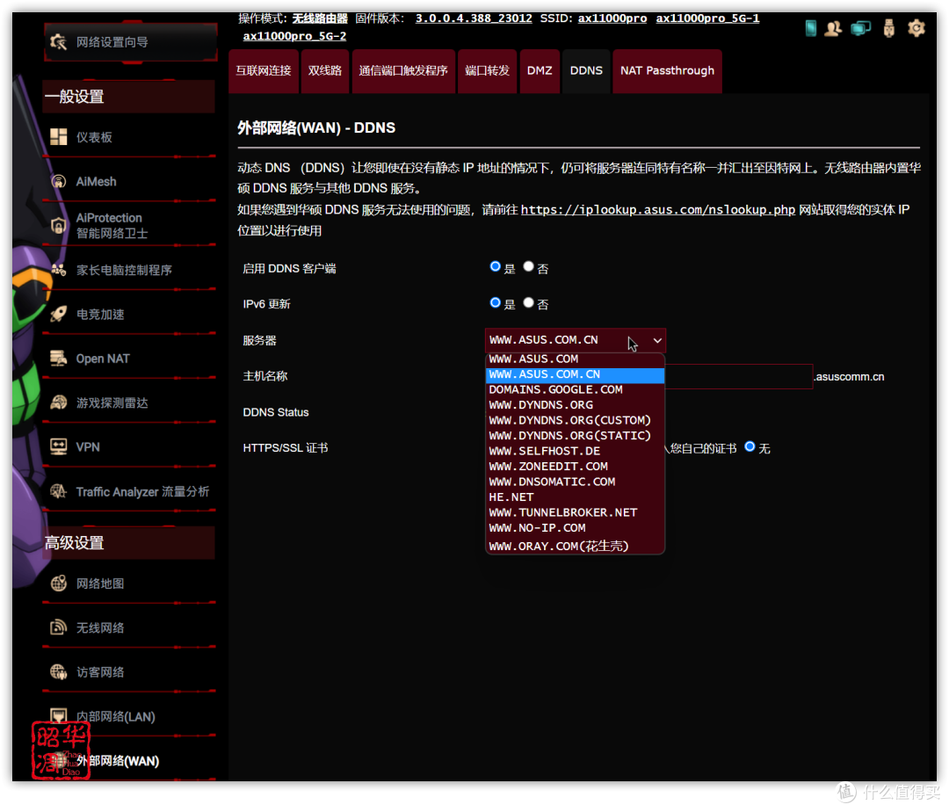
Task: Click the wireless (无线网络) icon
Action: coord(59,627)
